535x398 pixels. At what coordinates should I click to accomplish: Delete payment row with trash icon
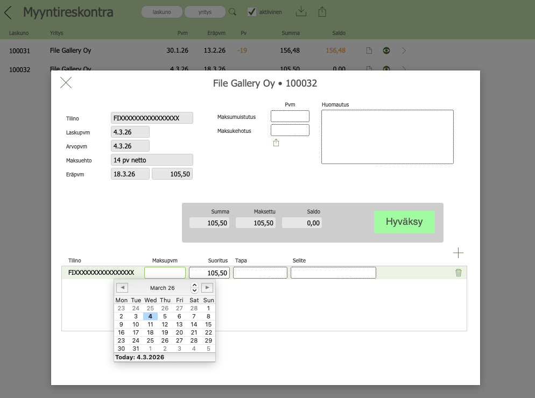(459, 273)
